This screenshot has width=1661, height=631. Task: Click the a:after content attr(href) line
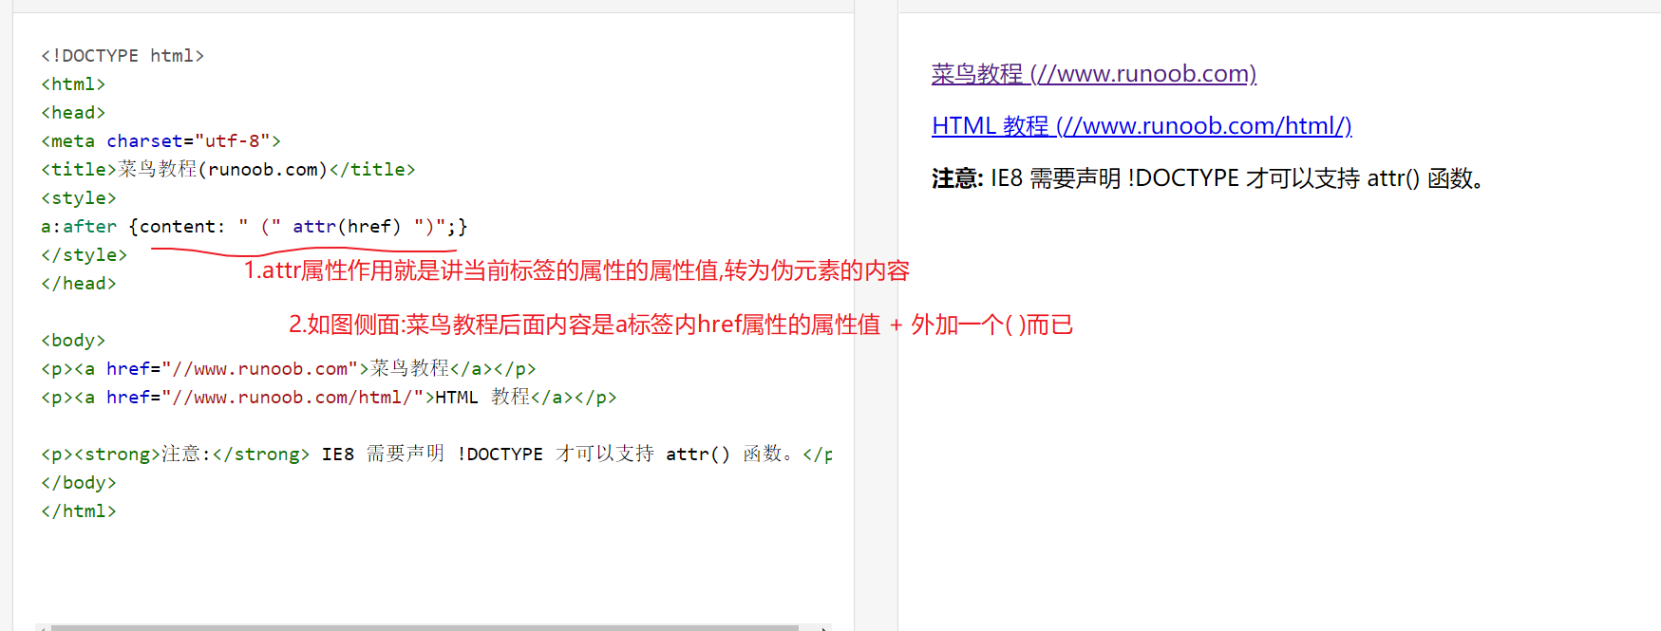pyautogui.click(x=255, y=227)
